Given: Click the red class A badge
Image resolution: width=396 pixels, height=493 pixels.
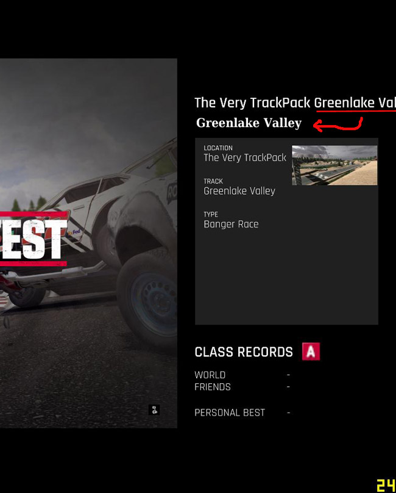Looking at the screenshot, I should [x=311, y=351].
